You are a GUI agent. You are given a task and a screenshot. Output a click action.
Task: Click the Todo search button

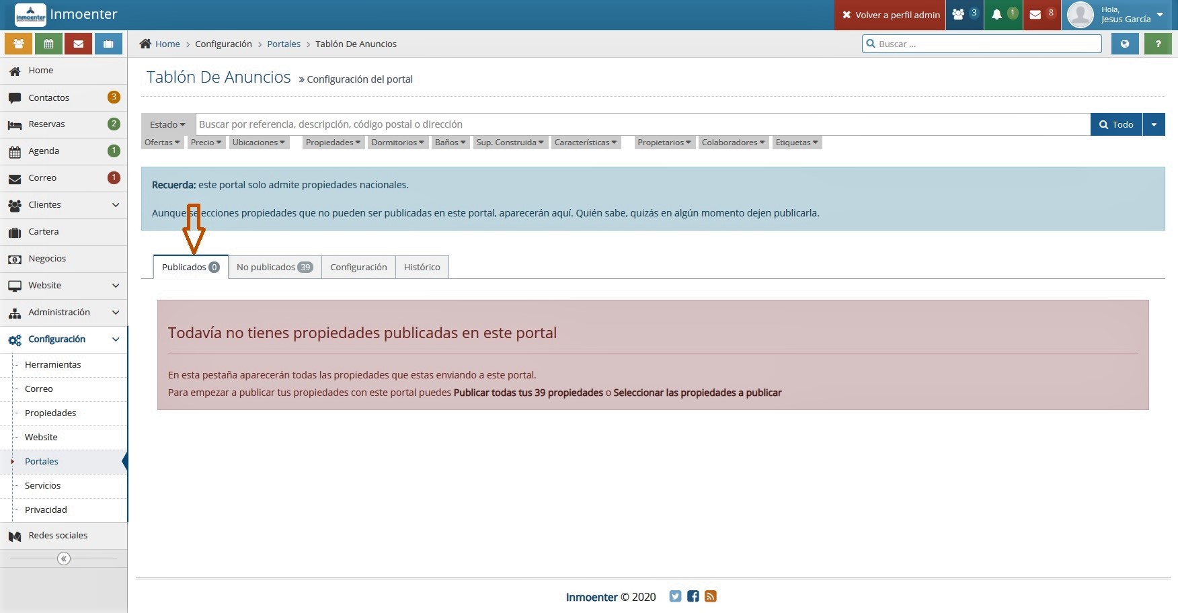coord(1116,124)
